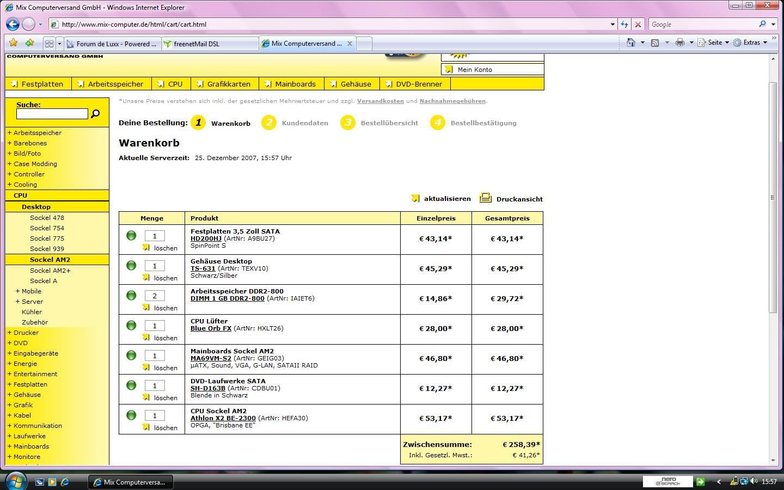Open search provider dropdown arrow
Screen dimensions: 784x490
tap(773, 24)
